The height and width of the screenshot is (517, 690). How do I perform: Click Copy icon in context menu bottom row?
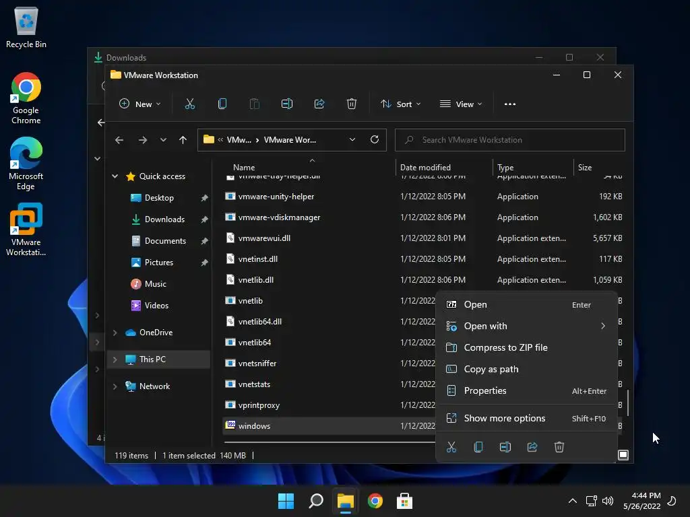(478, 447)
